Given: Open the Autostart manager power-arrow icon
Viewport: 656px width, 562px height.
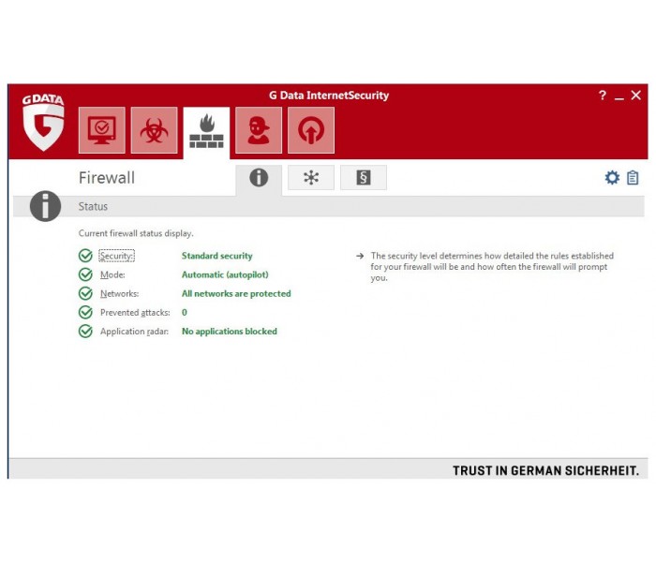Looking at the screenshot, I should 311,130.
